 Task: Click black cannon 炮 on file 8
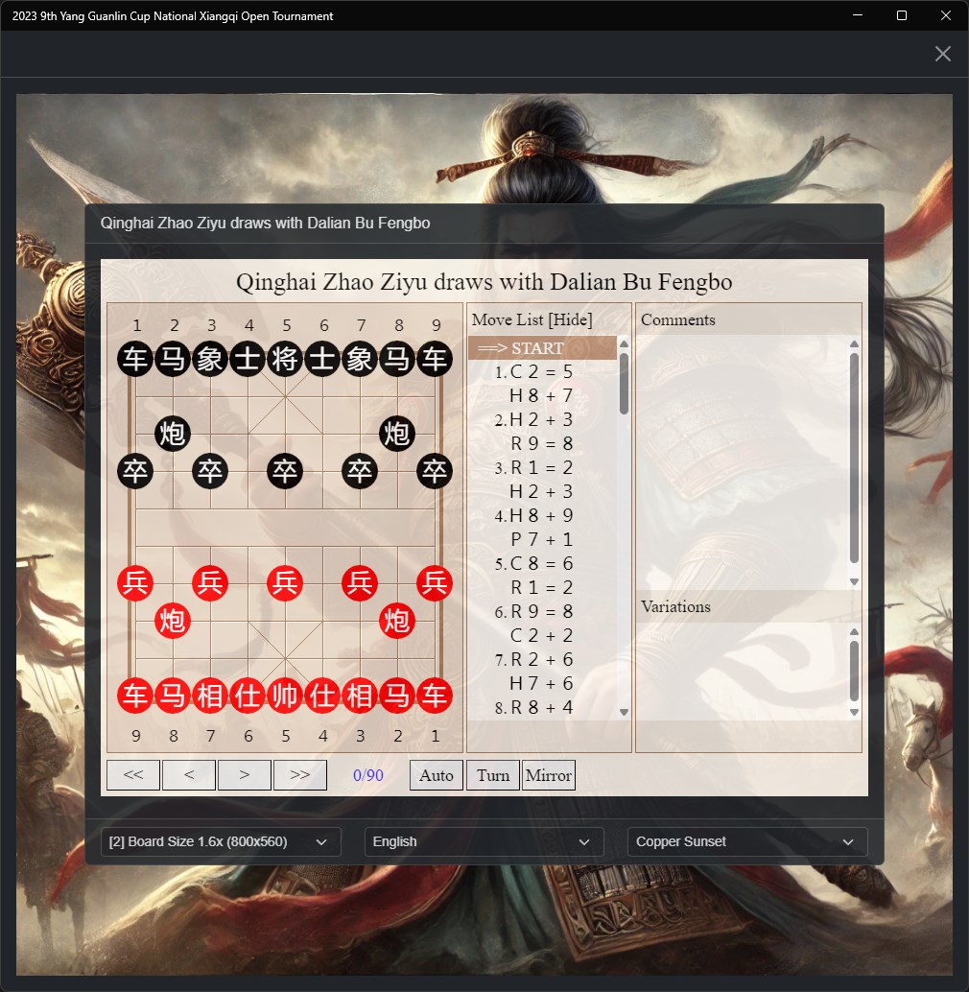coord(397,434)
